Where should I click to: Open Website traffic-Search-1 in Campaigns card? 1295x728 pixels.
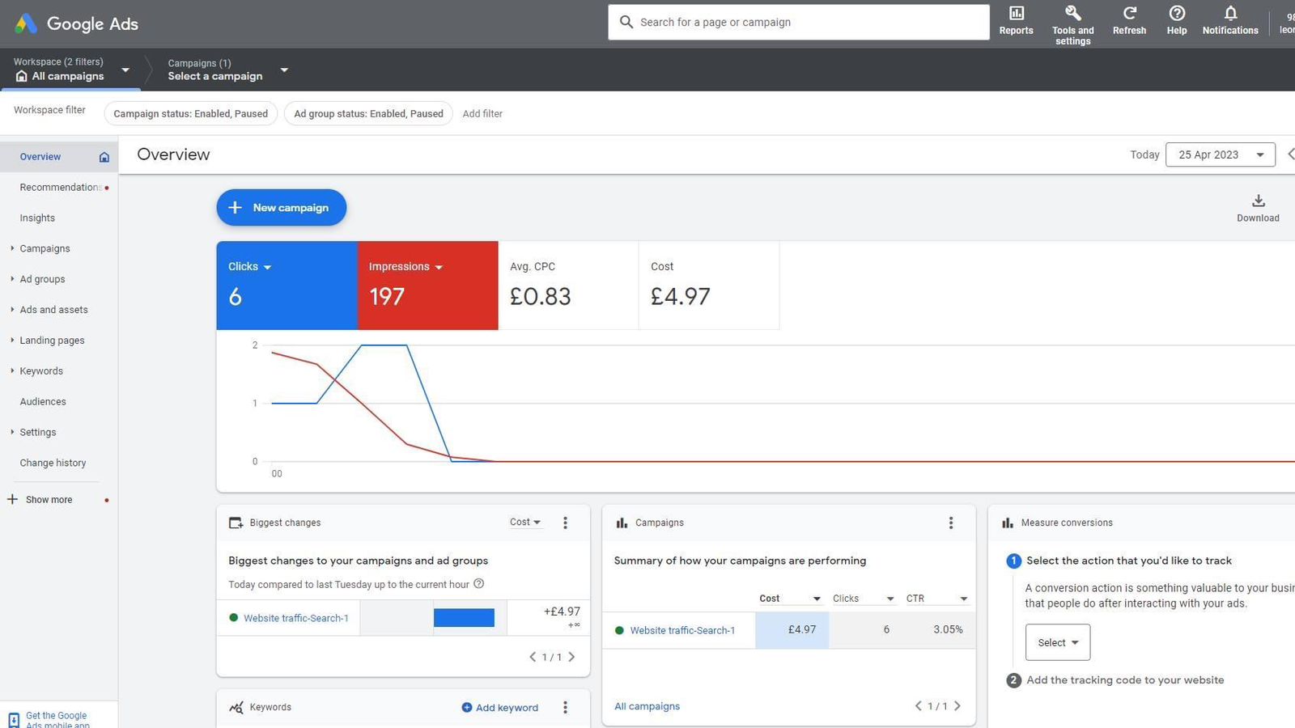click(x=682, y=630)
